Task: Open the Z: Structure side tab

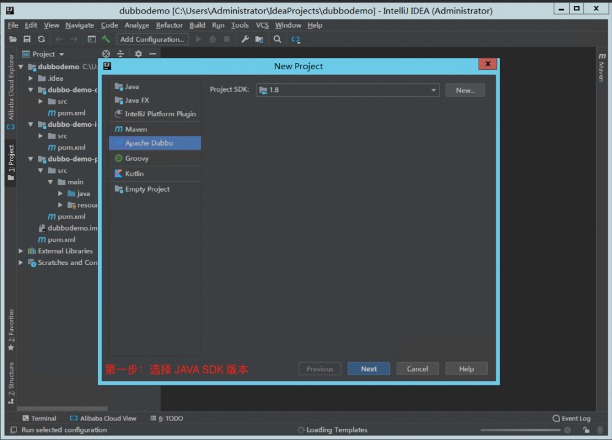Action: [10, 383]
